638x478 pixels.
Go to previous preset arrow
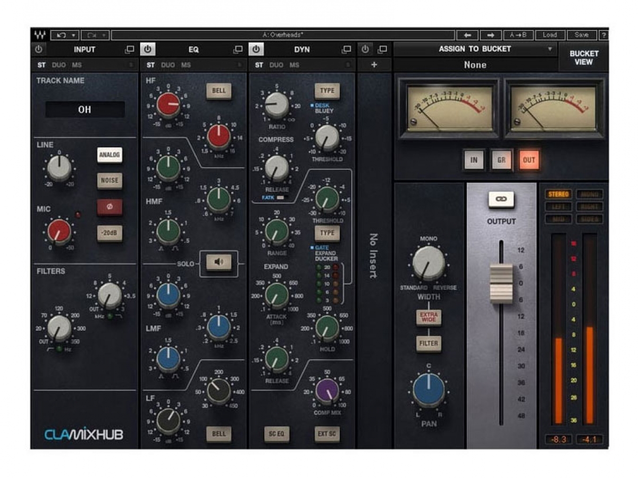(467, 35)
